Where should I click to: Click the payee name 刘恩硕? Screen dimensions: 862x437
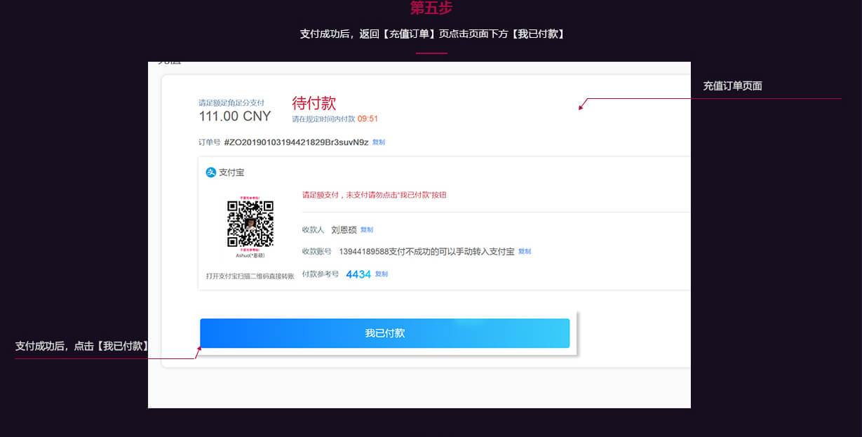(x=344, y=230)
